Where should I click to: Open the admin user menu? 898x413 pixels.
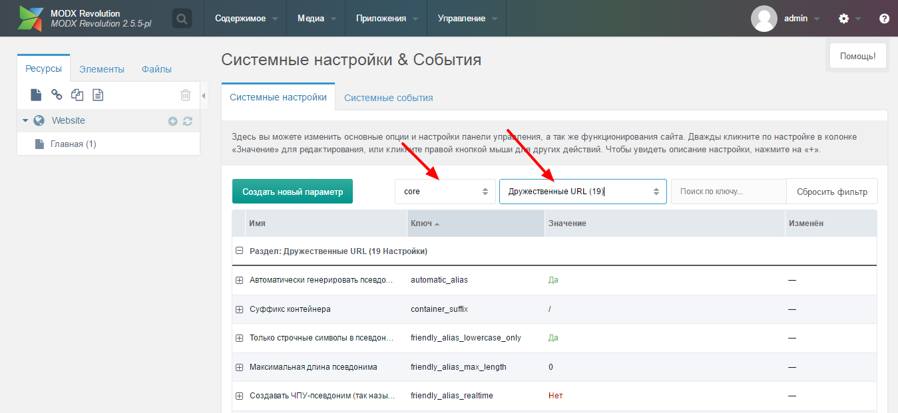(x=801, y=19)
